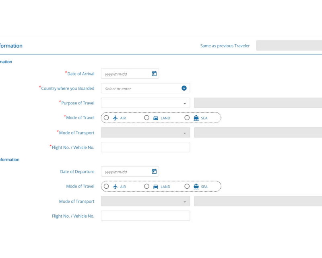The height and width of the screenshot is (258, 322).
Task: Click the departure Flight No. / Vehicle No. field
Action: pyautogui.click(x=145, y=216)
